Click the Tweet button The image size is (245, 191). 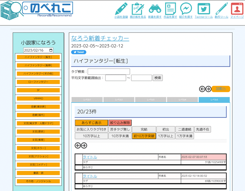[x=79, y=52]
